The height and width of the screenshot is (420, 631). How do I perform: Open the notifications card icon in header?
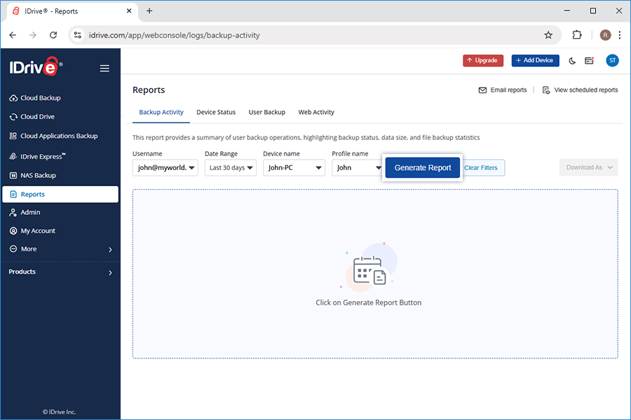pos(589,61)
